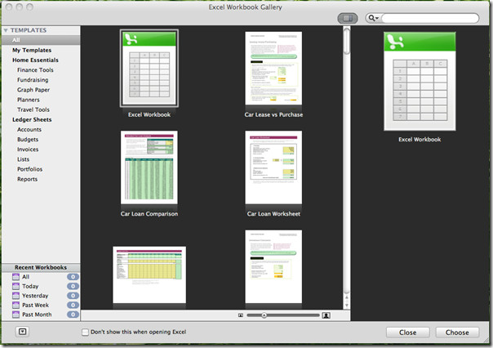Click the small thumbnail size icon
This screenshot has width=493, height=348.
tap(241, 315)
